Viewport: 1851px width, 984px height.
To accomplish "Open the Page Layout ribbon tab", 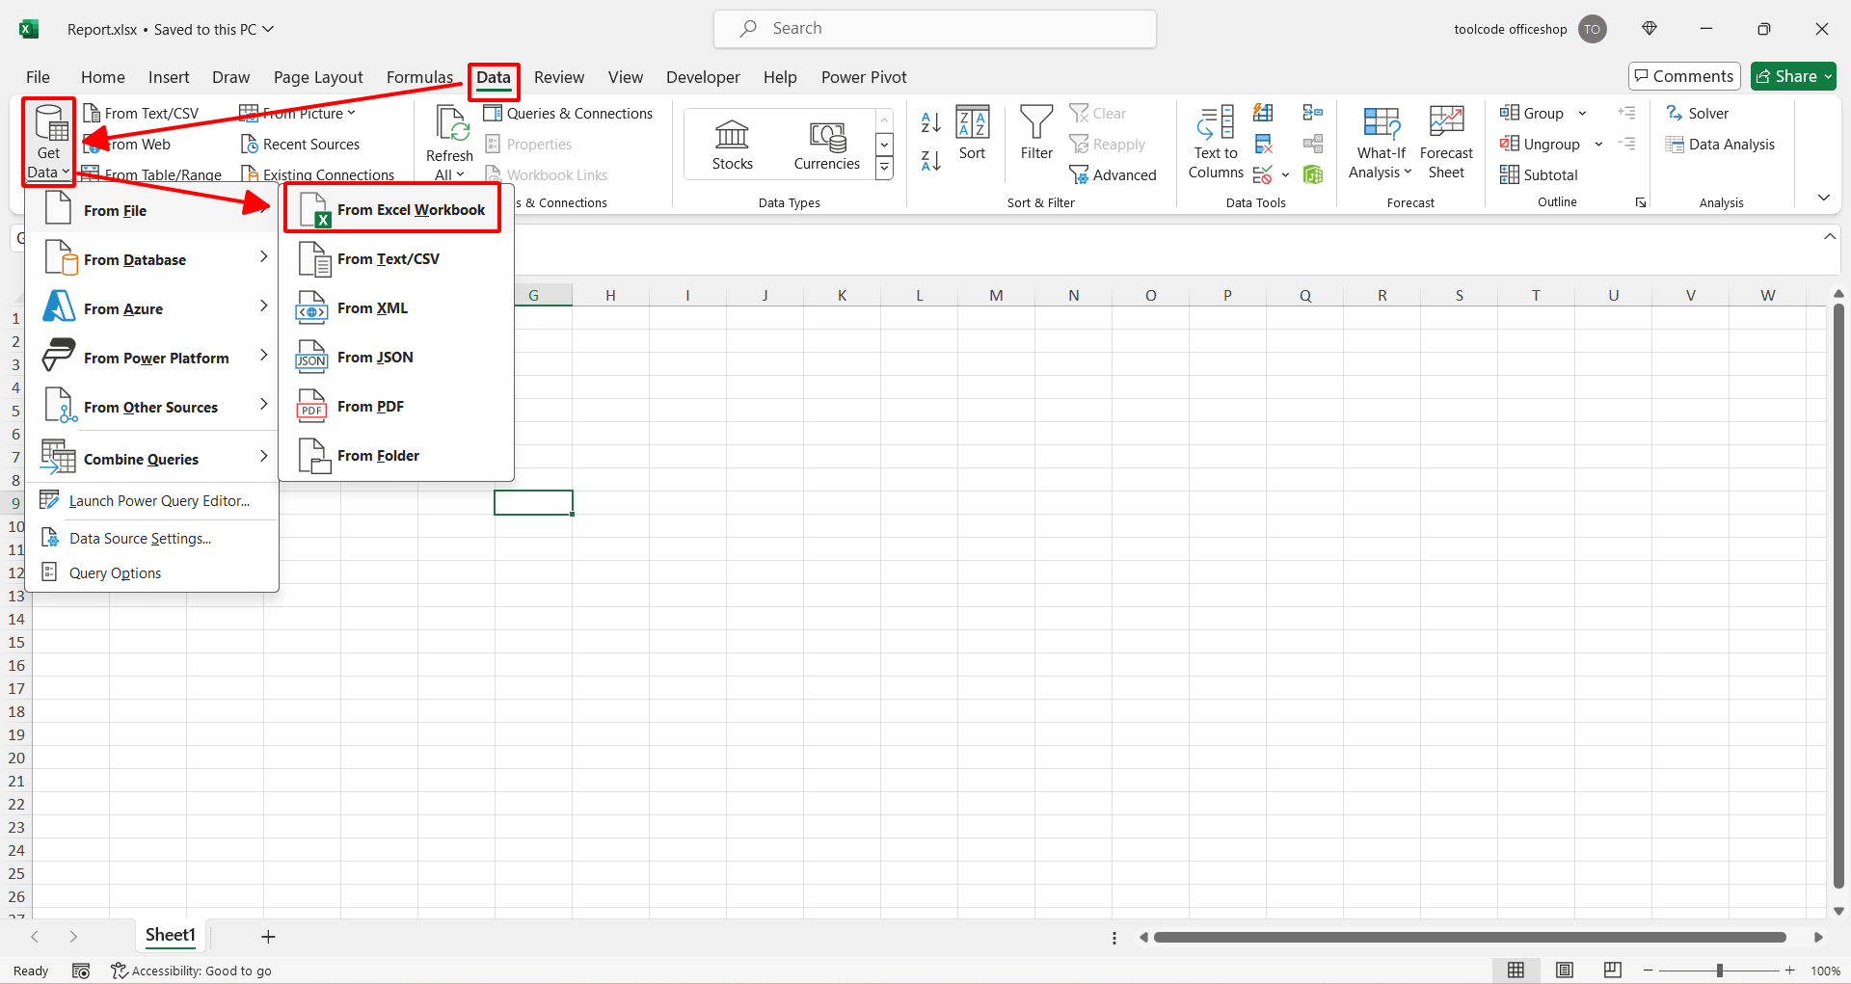I will click(x=318, y=77).
